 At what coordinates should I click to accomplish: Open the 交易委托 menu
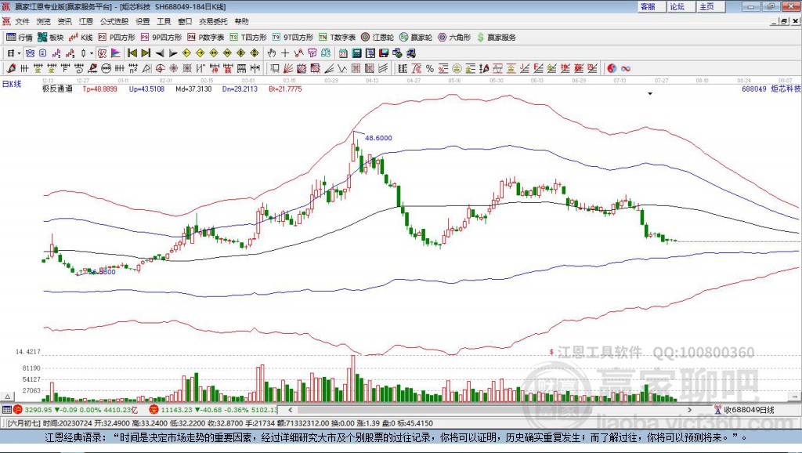213,21
